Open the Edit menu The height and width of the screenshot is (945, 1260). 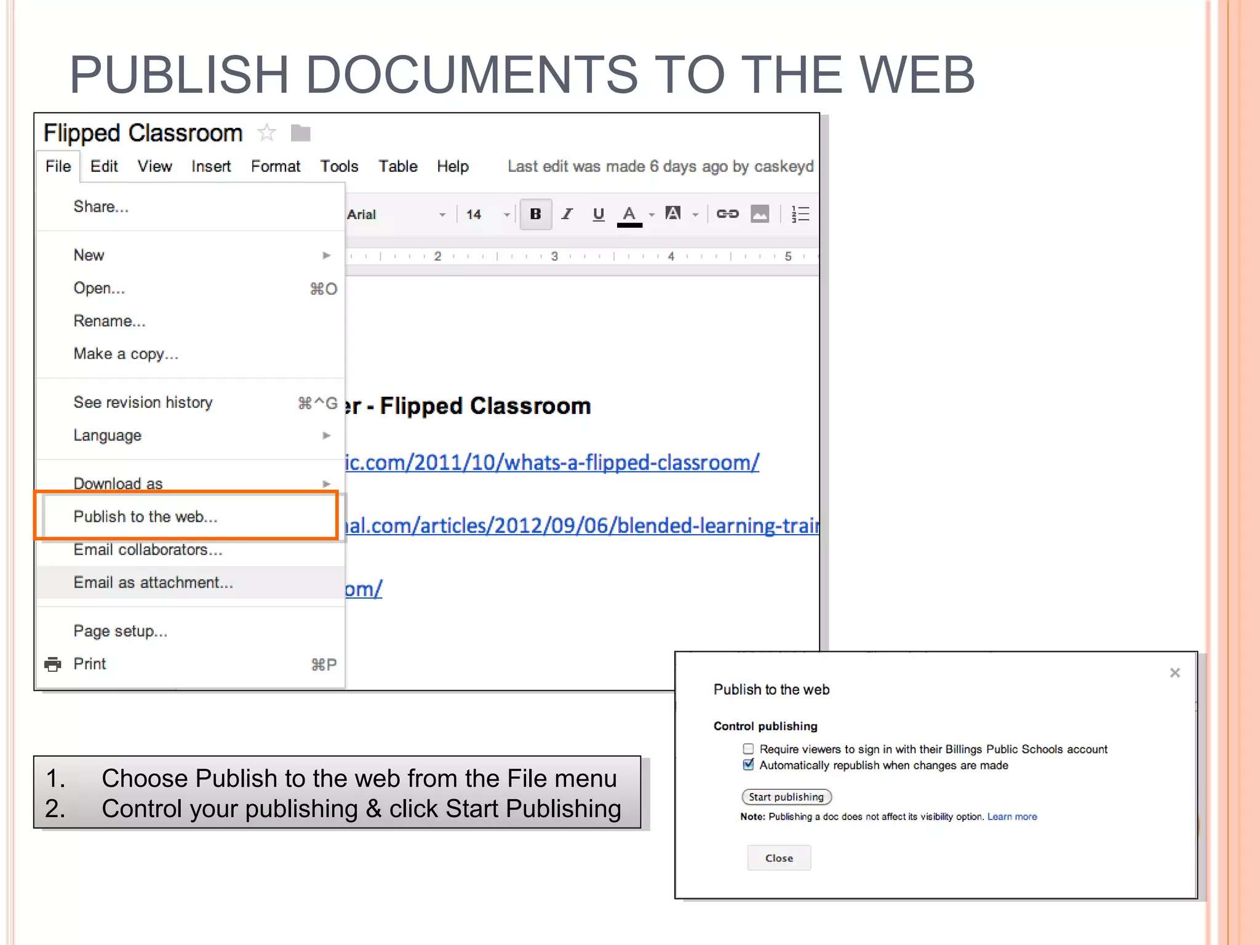pos(104,167)
